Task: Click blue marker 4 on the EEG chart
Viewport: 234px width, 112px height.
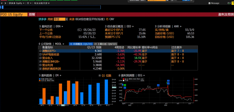Action: pyautogui.click(x=168, y=81)
